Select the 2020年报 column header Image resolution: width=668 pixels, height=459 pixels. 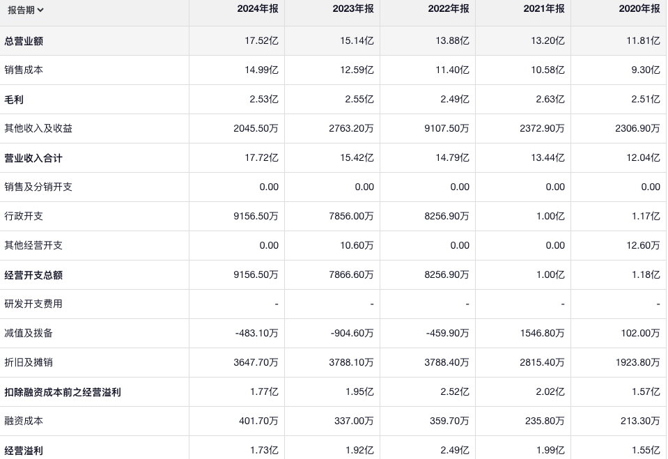639,9
